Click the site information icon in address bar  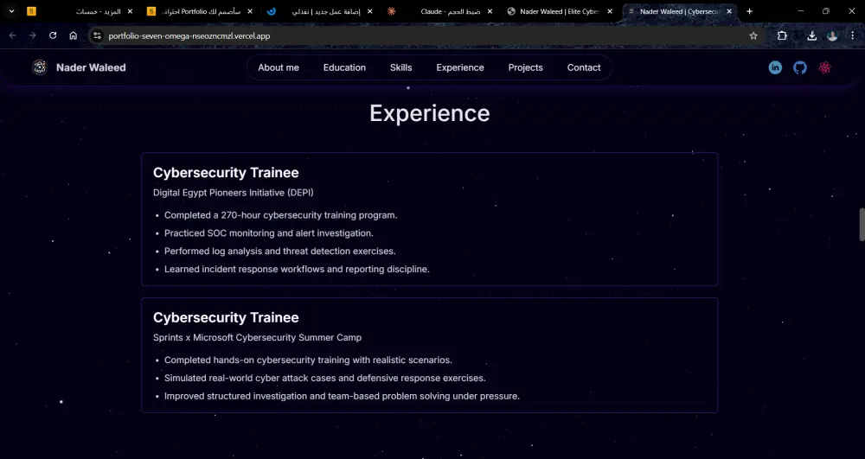(97, 35)
